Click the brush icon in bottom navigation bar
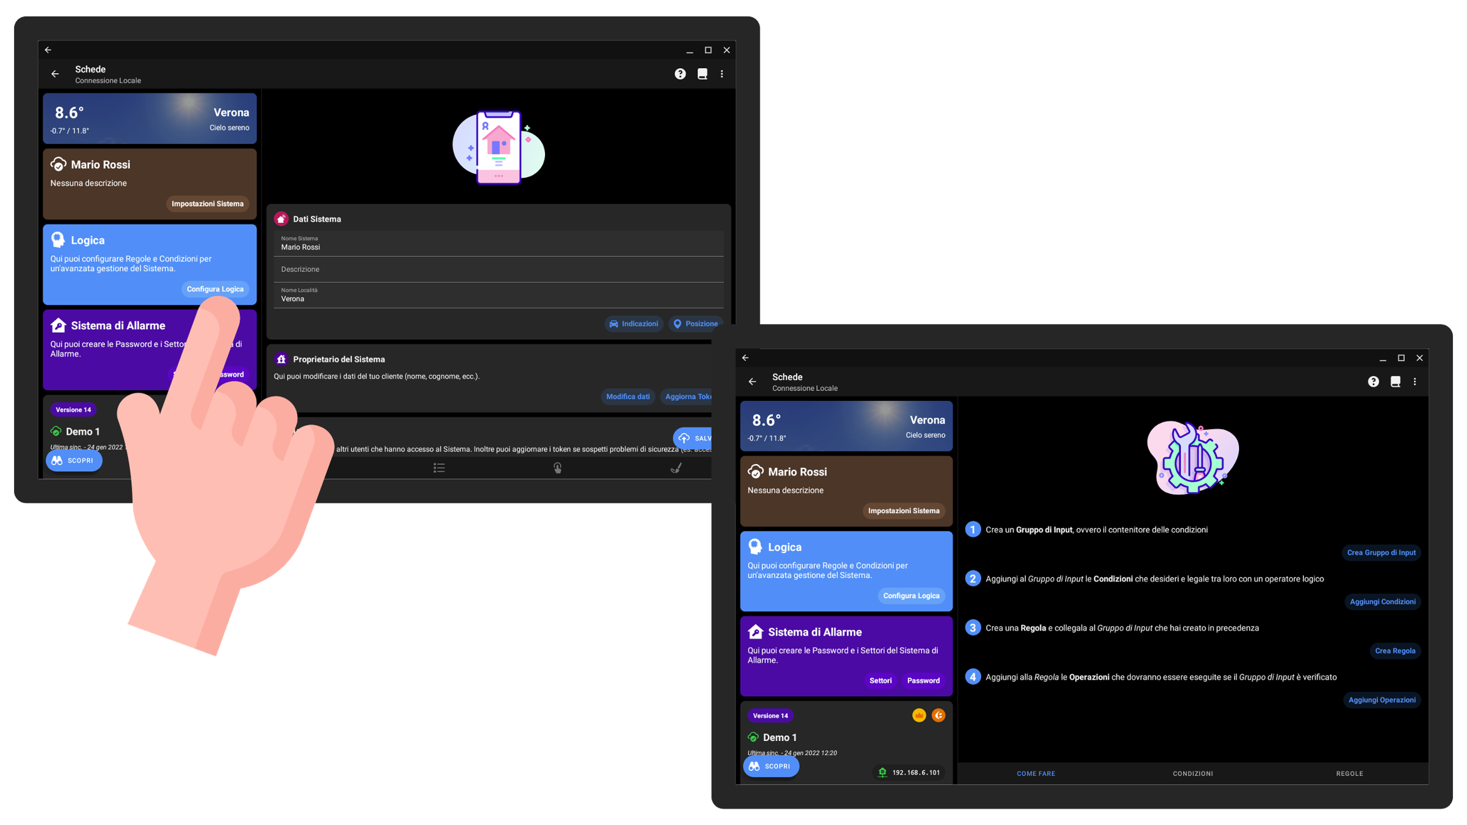Screen dimensions: 1467x825 click(x=676, y=468)
